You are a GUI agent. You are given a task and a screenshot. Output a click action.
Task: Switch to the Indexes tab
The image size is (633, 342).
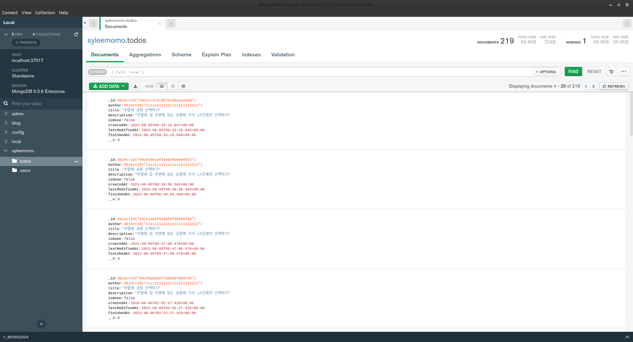click(x=251, y=55)
